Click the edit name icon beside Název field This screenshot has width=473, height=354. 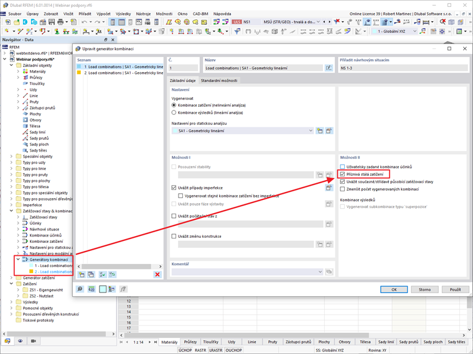329,68
